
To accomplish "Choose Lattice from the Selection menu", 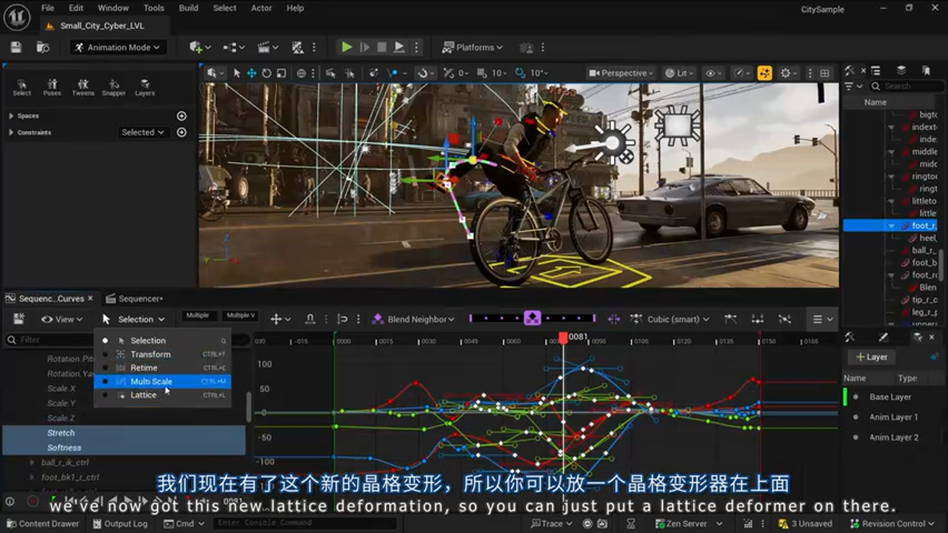I will click(144, 395).
